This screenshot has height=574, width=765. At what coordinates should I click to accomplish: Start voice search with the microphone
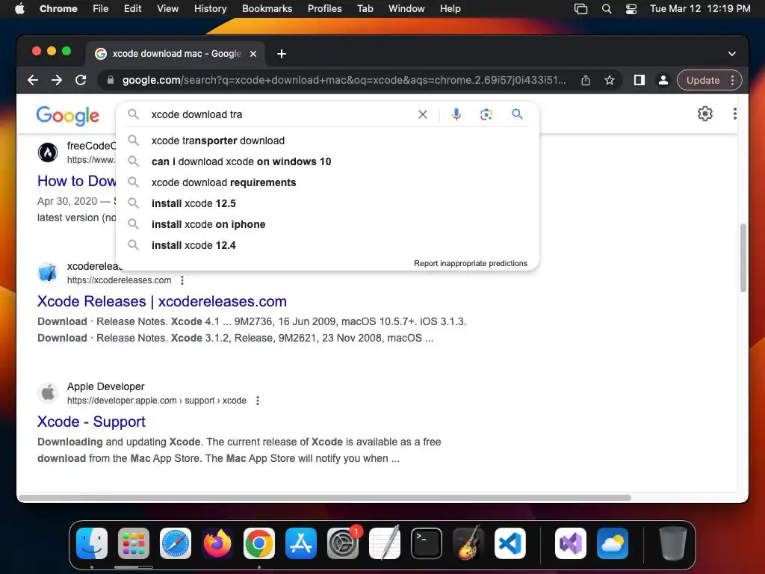[456, 114]
